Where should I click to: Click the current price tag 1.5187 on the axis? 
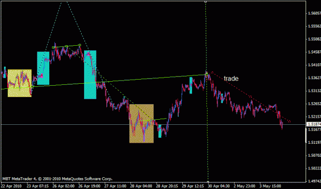(314, 124)
